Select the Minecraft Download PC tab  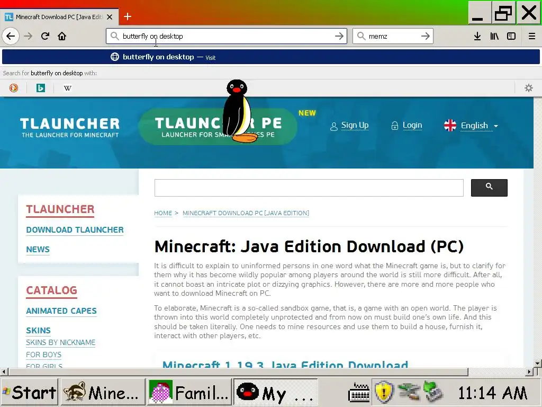pyautogui.click(x=59, y=16)
